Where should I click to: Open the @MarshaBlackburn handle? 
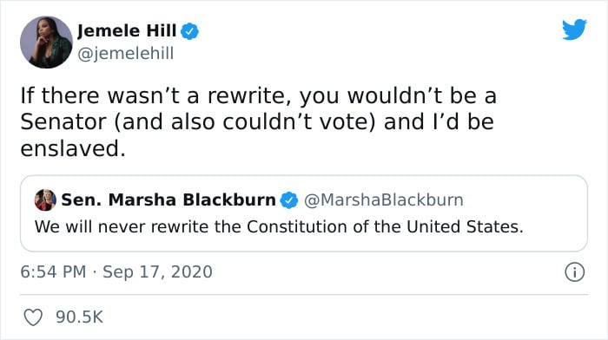click(384, 199)
